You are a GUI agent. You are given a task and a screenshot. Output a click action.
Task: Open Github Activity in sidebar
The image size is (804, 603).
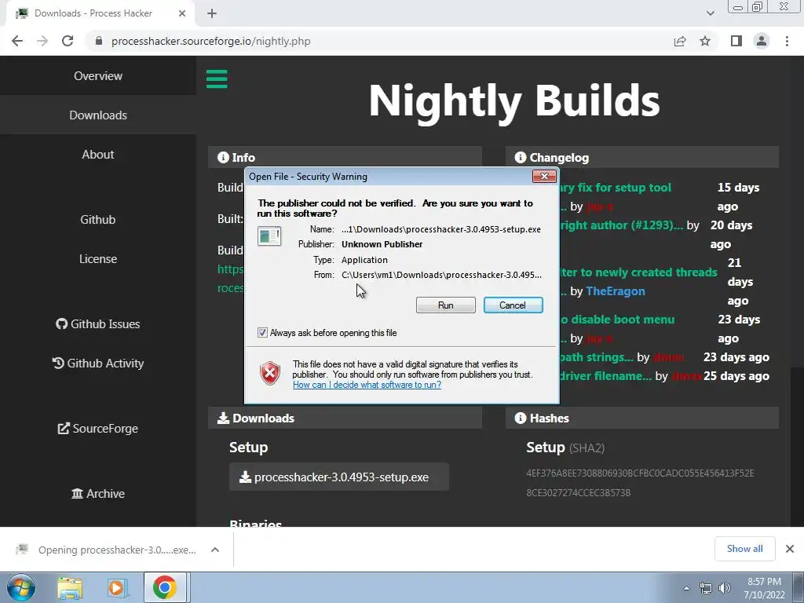pos(98,363)
